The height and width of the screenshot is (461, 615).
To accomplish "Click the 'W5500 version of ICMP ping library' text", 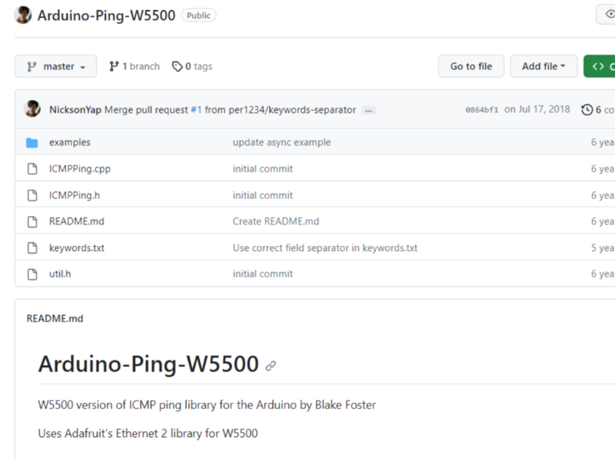I will point(207,405).
